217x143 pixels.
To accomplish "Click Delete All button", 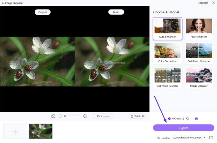I will pyautogui.click(x=137, y=116).
